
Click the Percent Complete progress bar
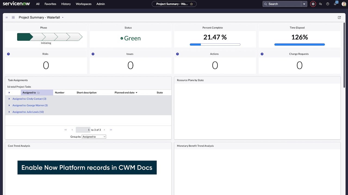coord(215,44)
